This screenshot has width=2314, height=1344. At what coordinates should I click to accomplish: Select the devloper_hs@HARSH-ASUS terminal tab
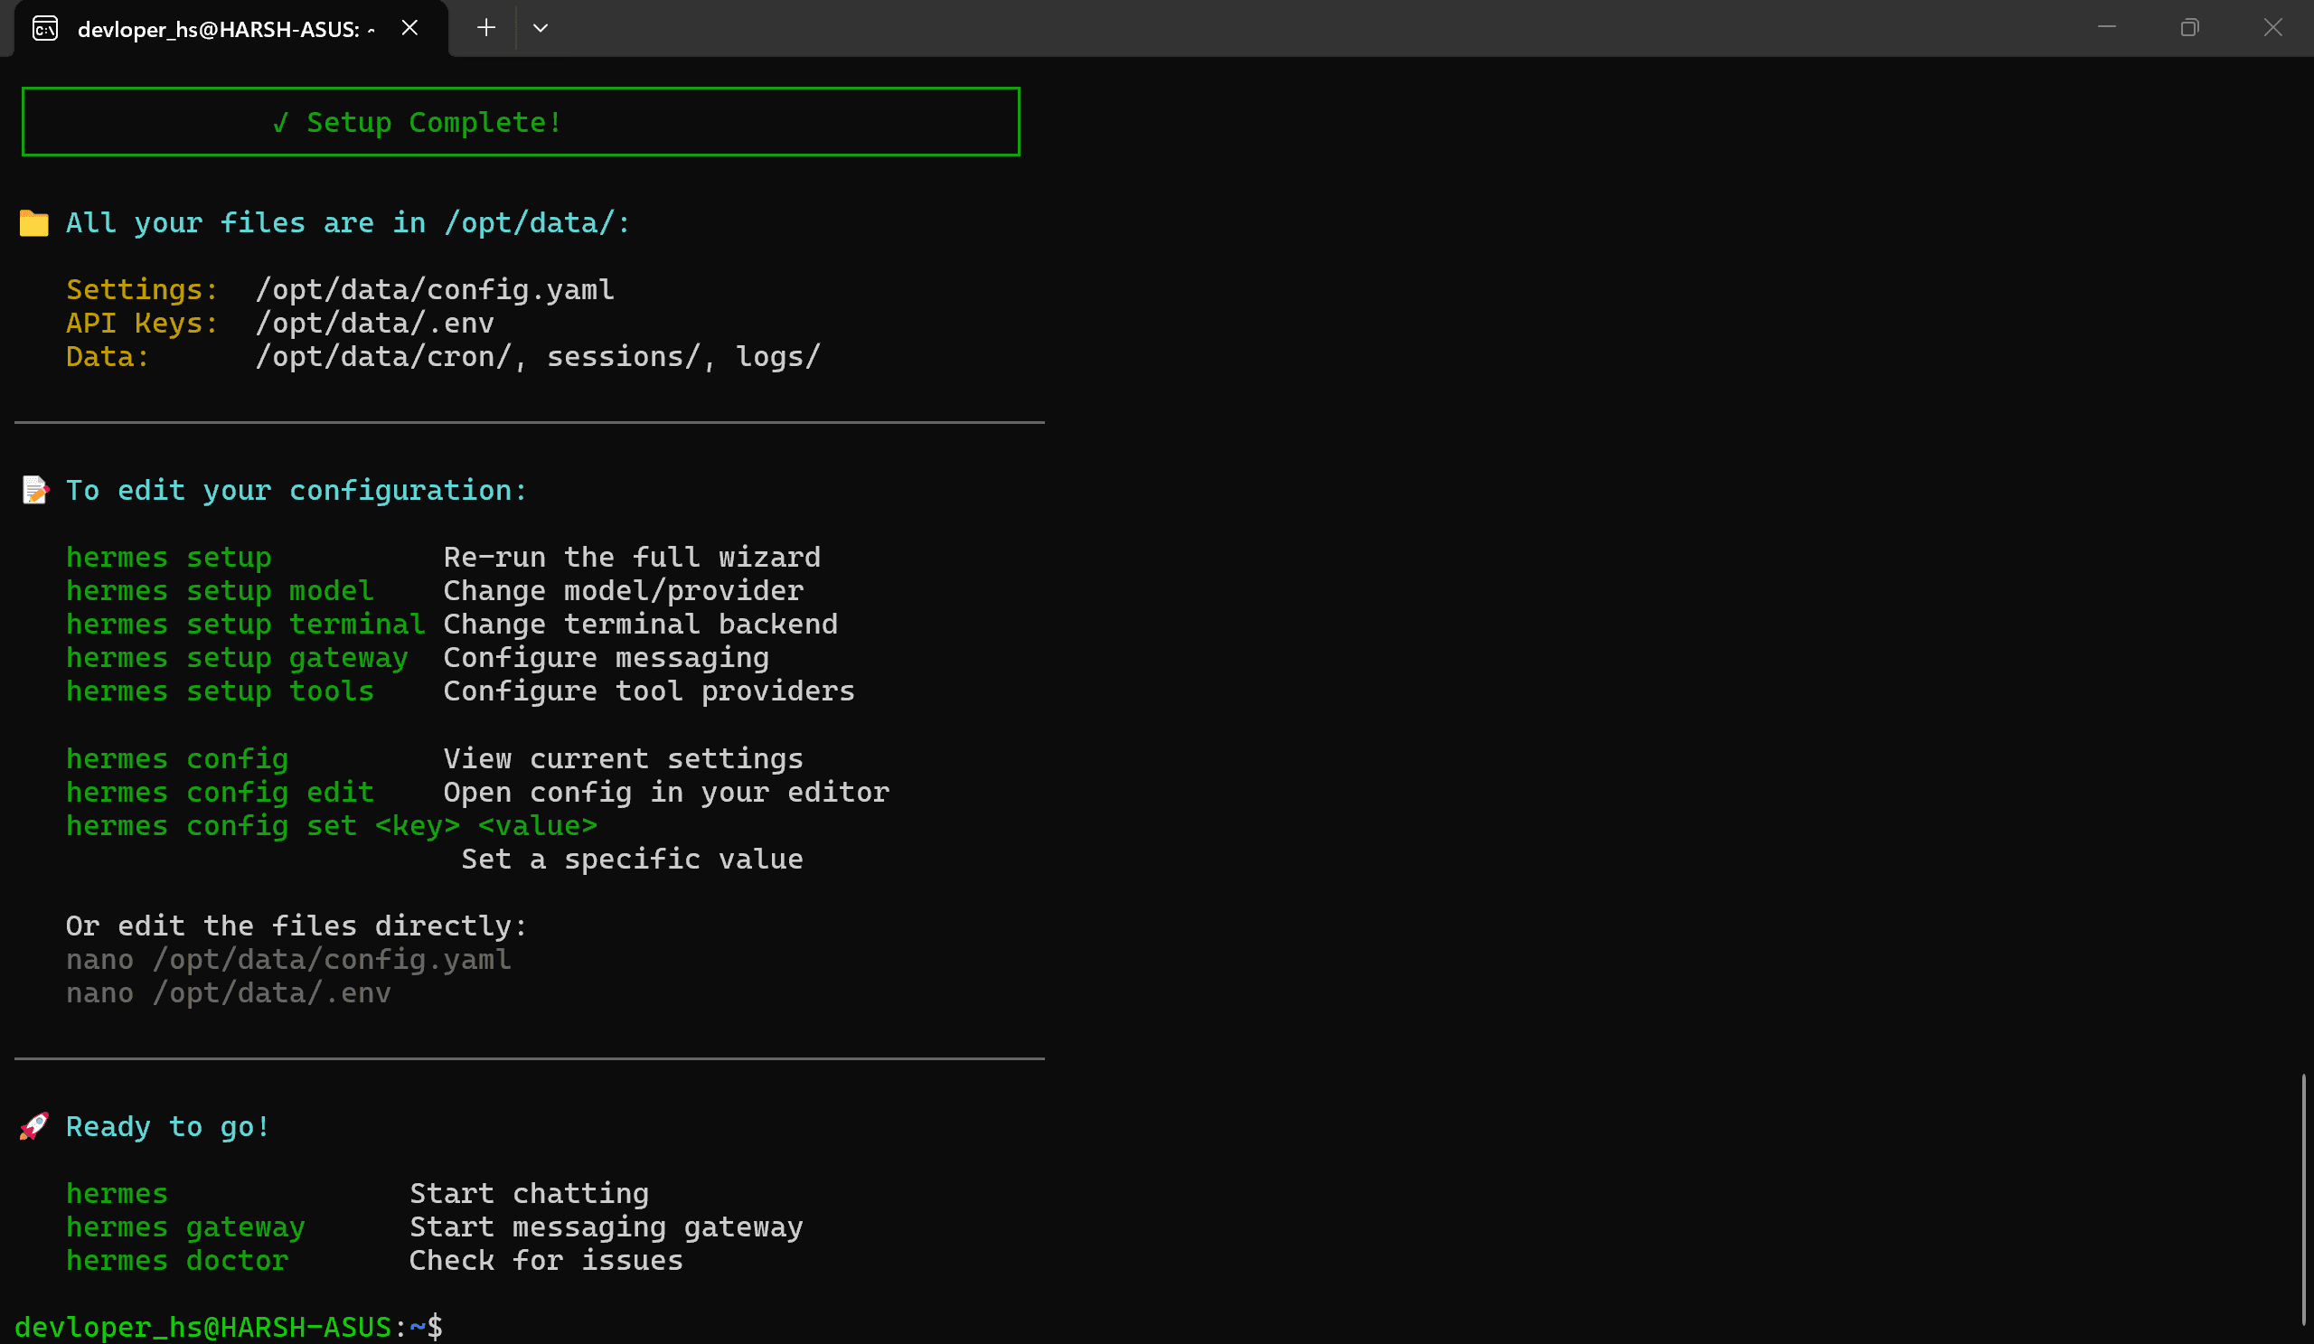pyautogui.click(x=225, y=30)
